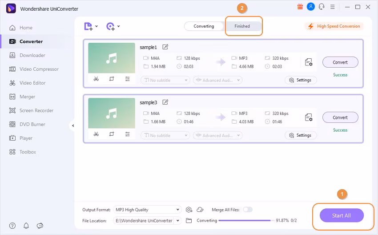
Task: Open the help question mark icon
Action: [12, 226]
